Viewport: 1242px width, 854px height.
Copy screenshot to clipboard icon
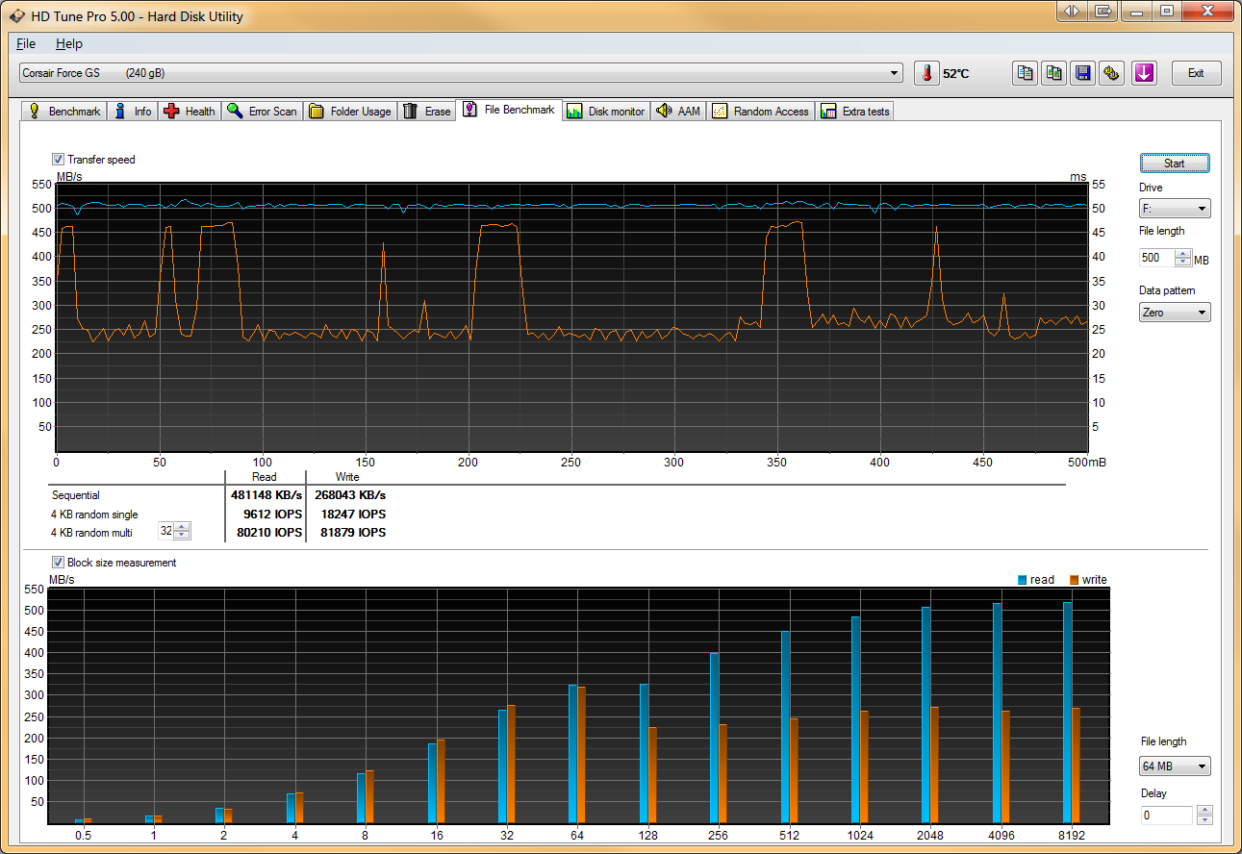coord(1054,73)
